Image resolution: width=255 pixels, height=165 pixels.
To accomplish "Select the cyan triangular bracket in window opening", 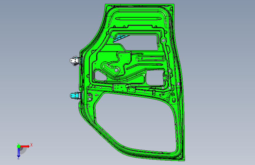I will 120,38.
